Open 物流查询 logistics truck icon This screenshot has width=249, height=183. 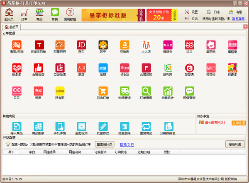[124, 91]
